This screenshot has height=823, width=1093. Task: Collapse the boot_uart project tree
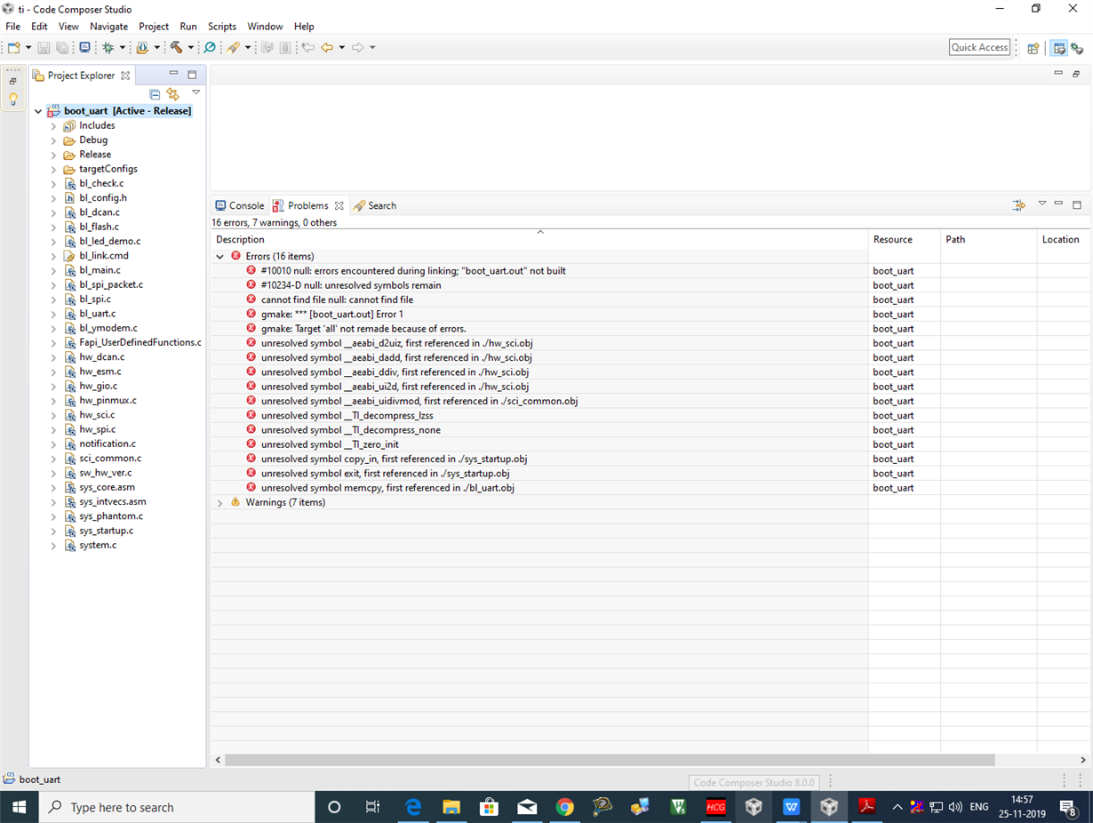(x=37, y=111)
